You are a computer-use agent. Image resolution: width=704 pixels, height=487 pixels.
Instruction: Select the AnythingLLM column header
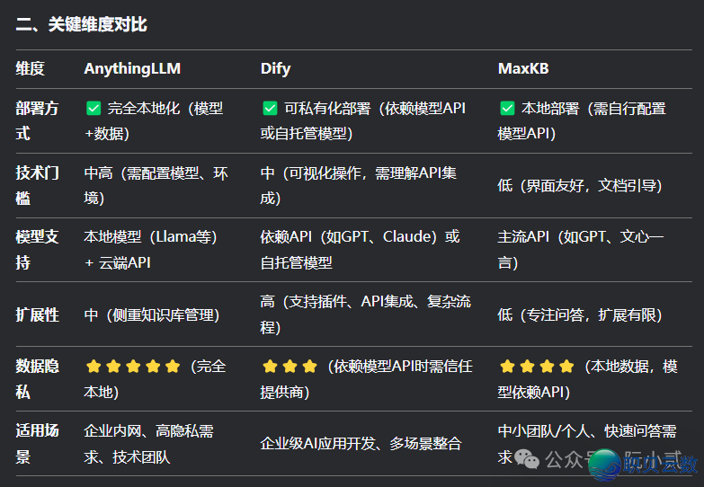tap(132, 68)
